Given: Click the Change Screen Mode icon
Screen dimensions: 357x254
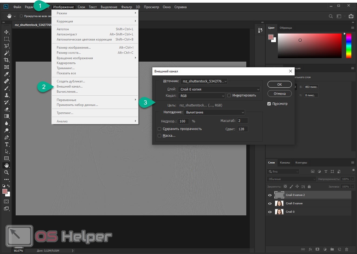Looking at the screenshot, I should pyautogui.click(x=6, y=209).
